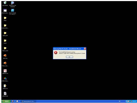Select the USB_Downloader shortcut beside New PC Studio

[5, 11]
